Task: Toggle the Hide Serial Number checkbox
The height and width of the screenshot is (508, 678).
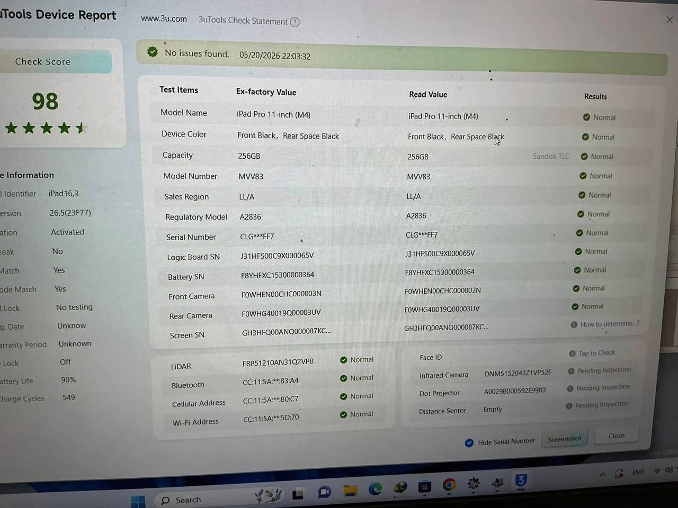Action: 469,443
